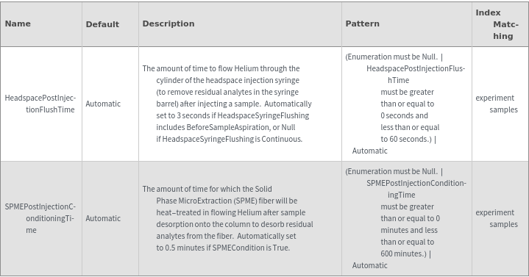Image resolution: width=529 pixels, height=277 pixels.
Task: Click the HeadspacePostInjectionFlushTime option name
Action: coord(40,104)
